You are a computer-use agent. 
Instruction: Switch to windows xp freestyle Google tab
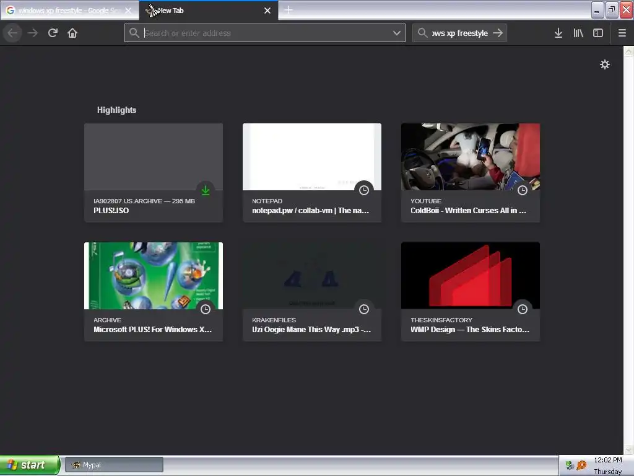tap(69, 11)
